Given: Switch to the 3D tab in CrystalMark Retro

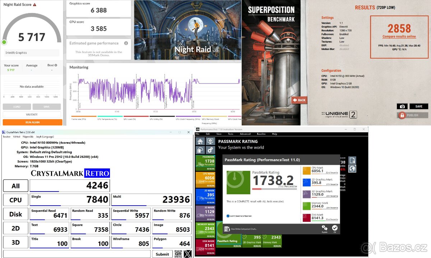Looking at the screenshot, I should tap(15, 242).
